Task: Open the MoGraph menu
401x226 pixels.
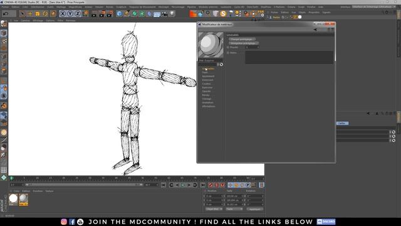Action: point(164,7)
